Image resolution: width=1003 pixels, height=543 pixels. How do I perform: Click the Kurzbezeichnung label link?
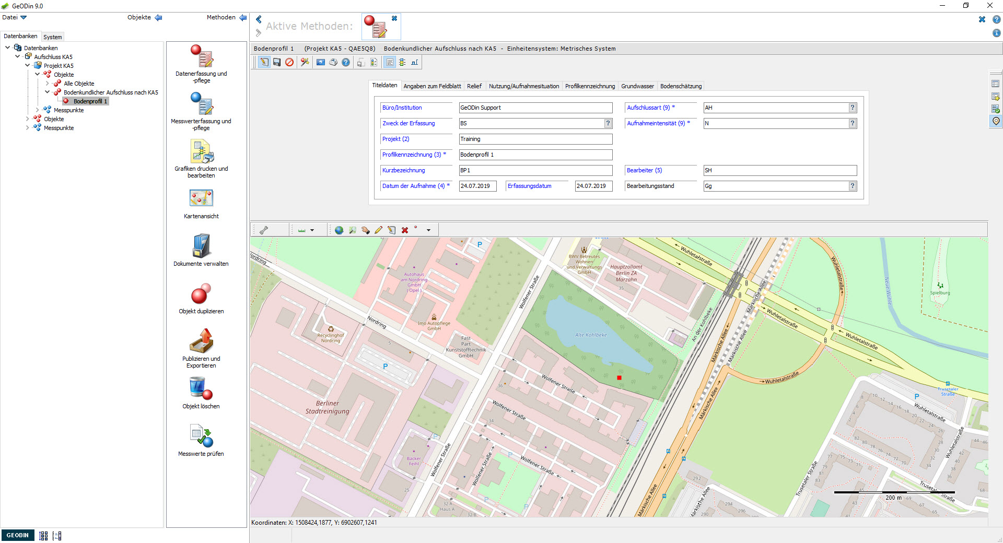pos(403,170)
